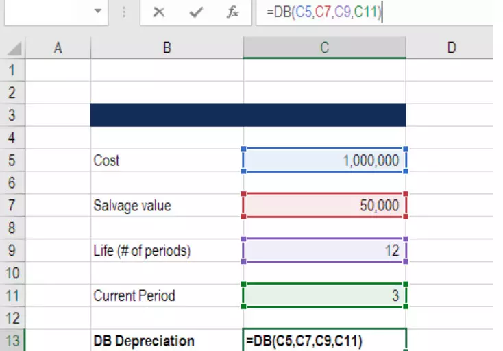Select row 8 header
Viewport: 503px width, 351px height.
(12, 228)
